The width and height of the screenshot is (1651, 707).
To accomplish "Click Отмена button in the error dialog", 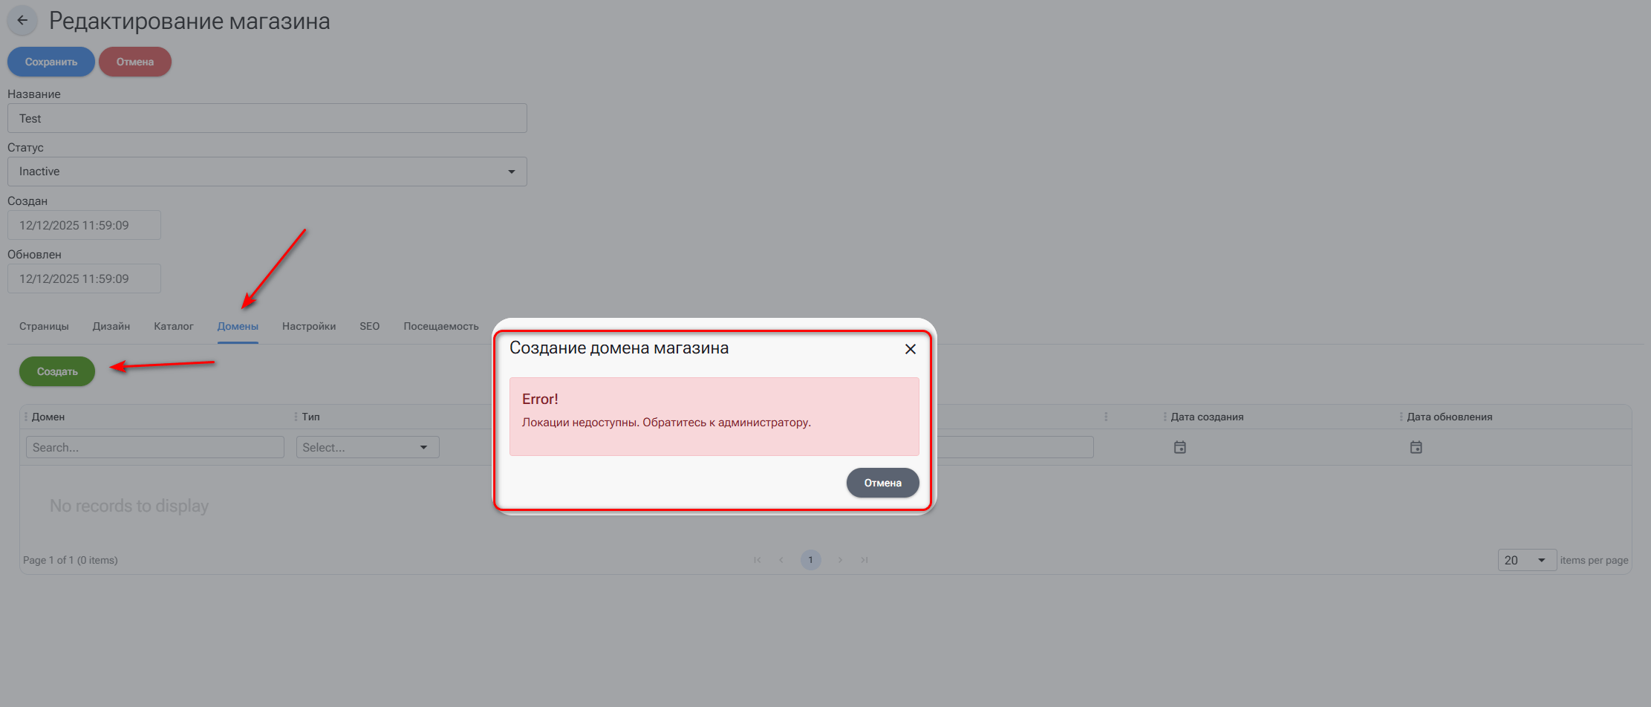I will click(x=882, y=483).
